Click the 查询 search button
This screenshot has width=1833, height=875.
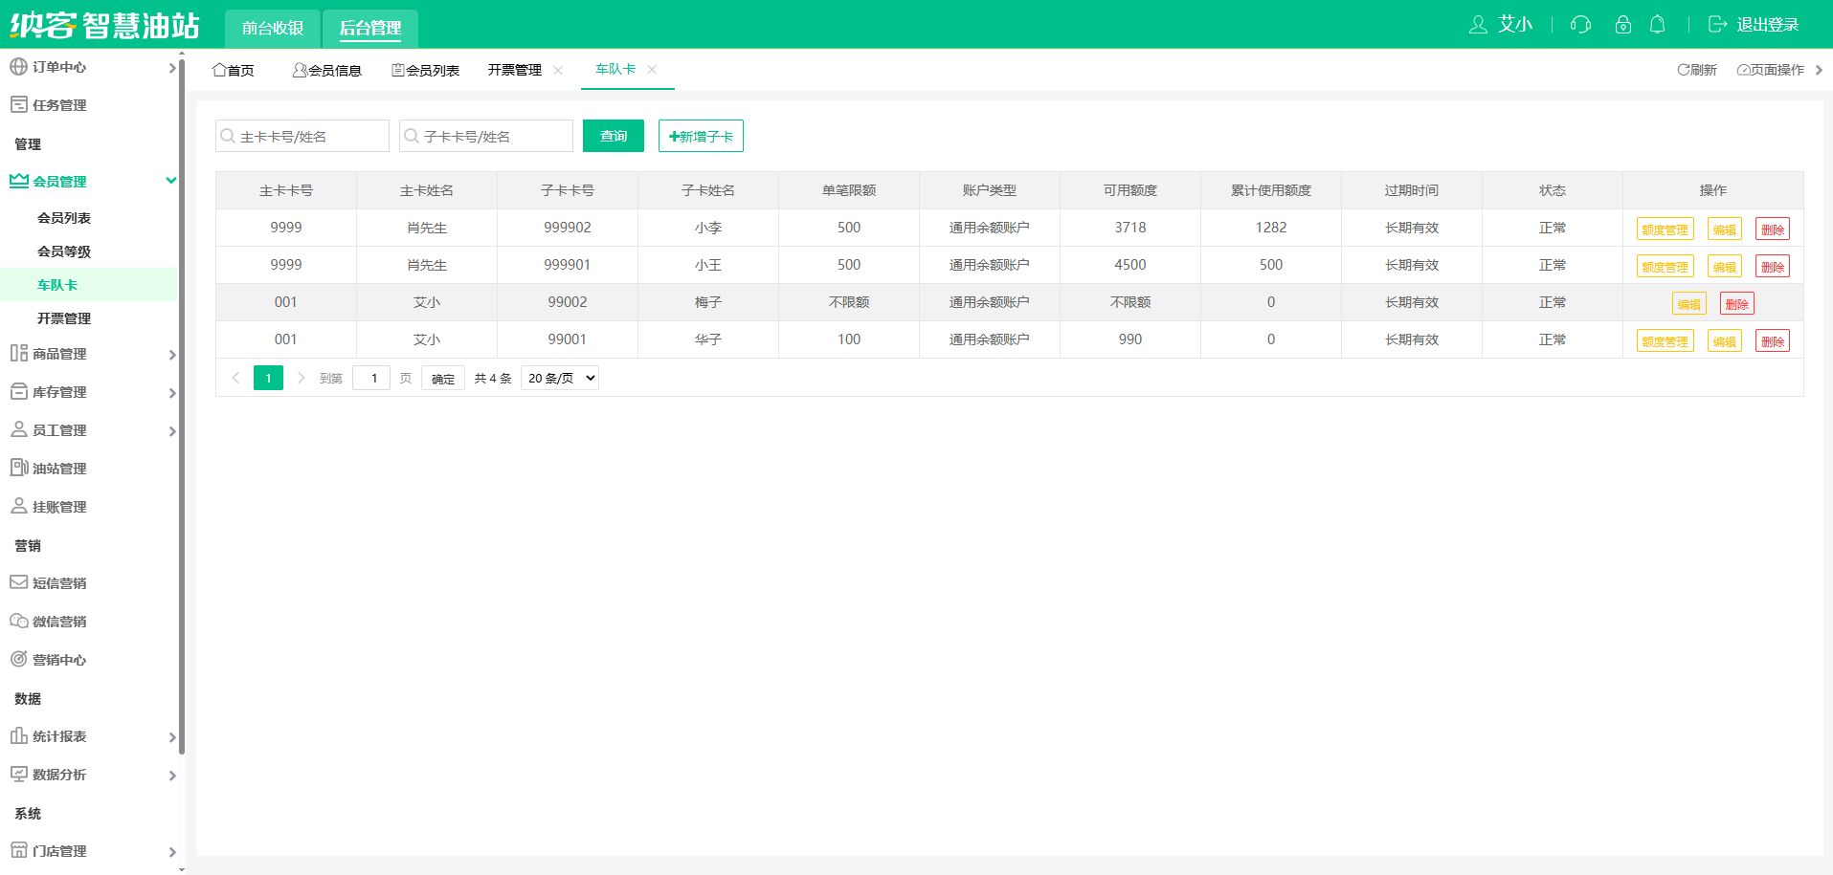click(614, 136)
